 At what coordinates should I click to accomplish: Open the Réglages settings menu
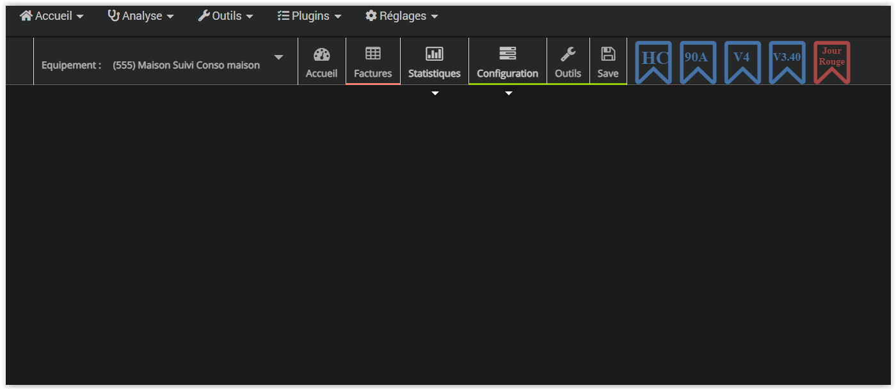(x=402, y=16)
